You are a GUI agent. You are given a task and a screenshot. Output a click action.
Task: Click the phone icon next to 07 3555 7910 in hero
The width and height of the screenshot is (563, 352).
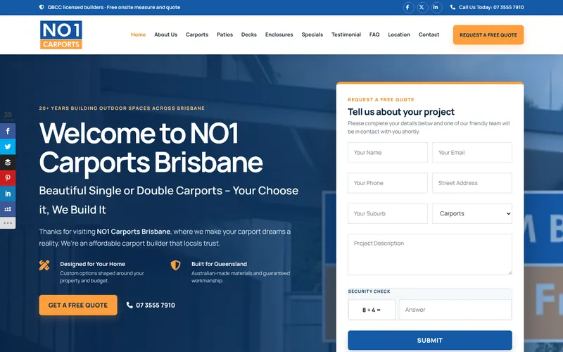[x=129, y=305]
